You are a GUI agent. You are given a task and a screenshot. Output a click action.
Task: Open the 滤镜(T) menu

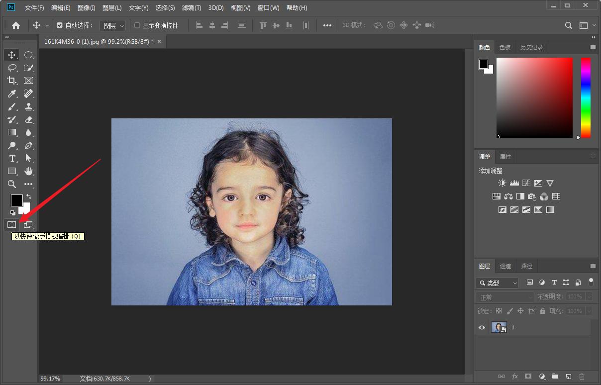point(192,8)
